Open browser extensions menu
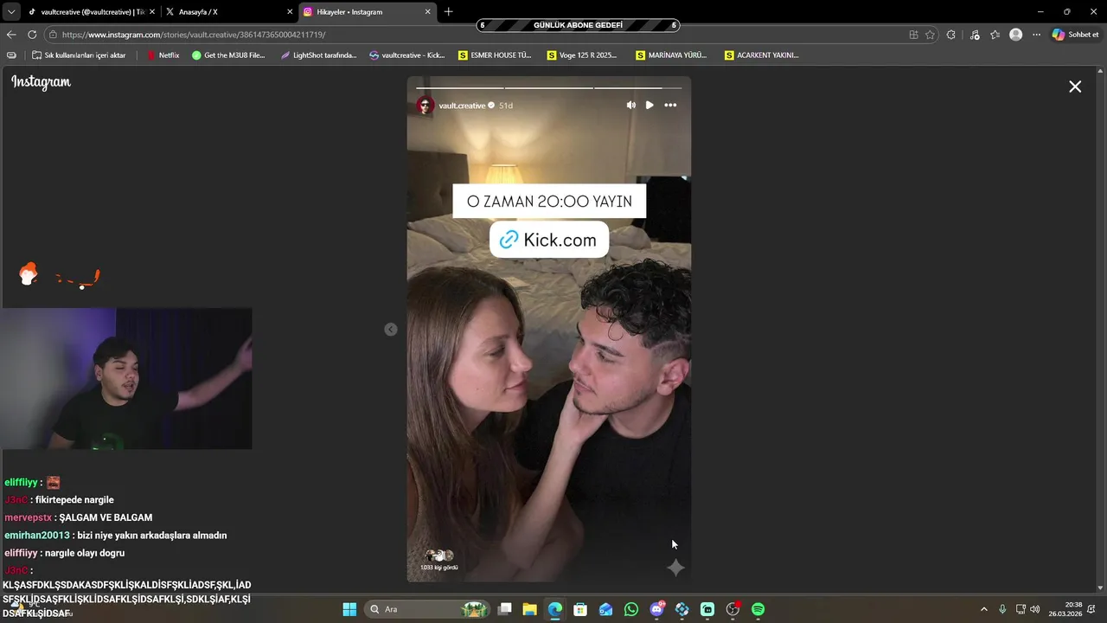The height and width of the screenshot is (623, 1107). (951, 35)
